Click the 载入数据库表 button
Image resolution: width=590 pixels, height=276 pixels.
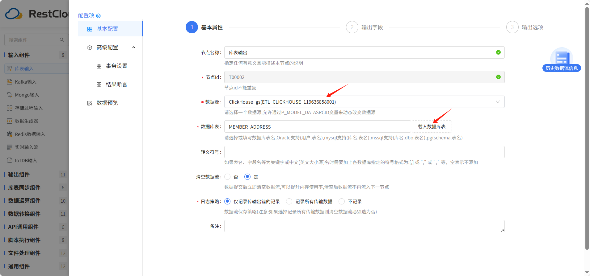click(432, 126)
